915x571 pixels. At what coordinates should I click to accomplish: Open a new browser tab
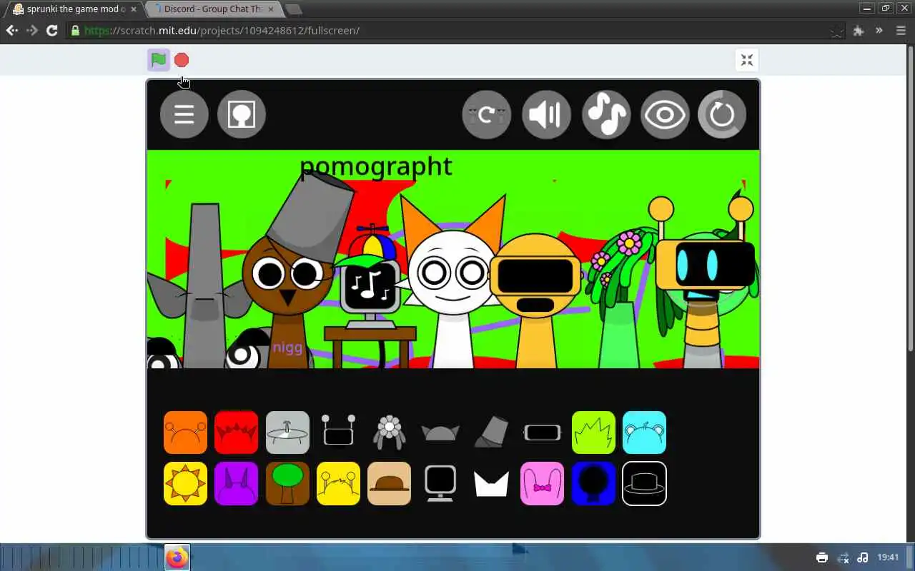pyautogui.click(x=293, y=9)
